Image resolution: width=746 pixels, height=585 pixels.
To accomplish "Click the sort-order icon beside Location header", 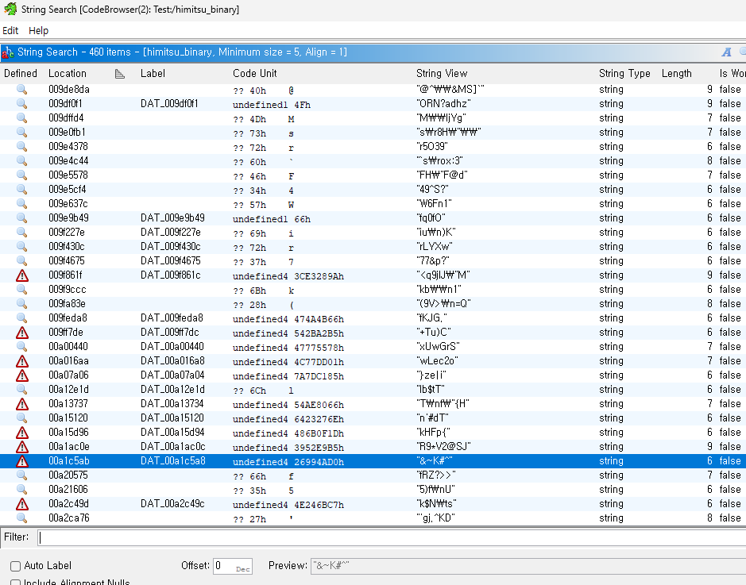I will click(120, 74).
